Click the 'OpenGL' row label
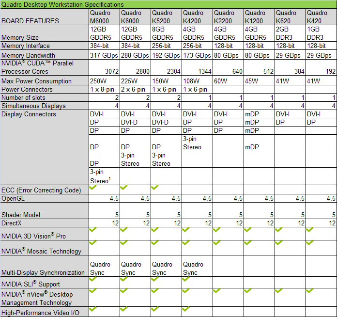This screenshot has height=317, width=337. 13,198
